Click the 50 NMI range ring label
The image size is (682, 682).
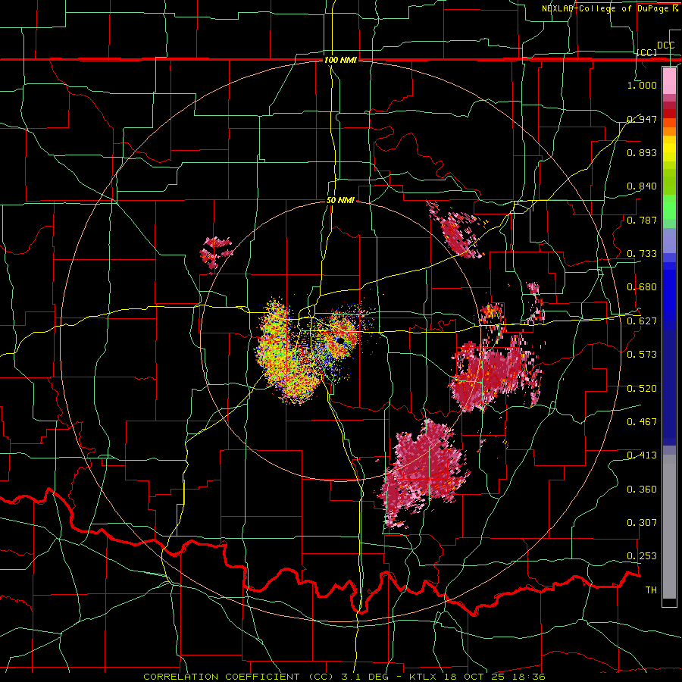[x=340, y=201]
